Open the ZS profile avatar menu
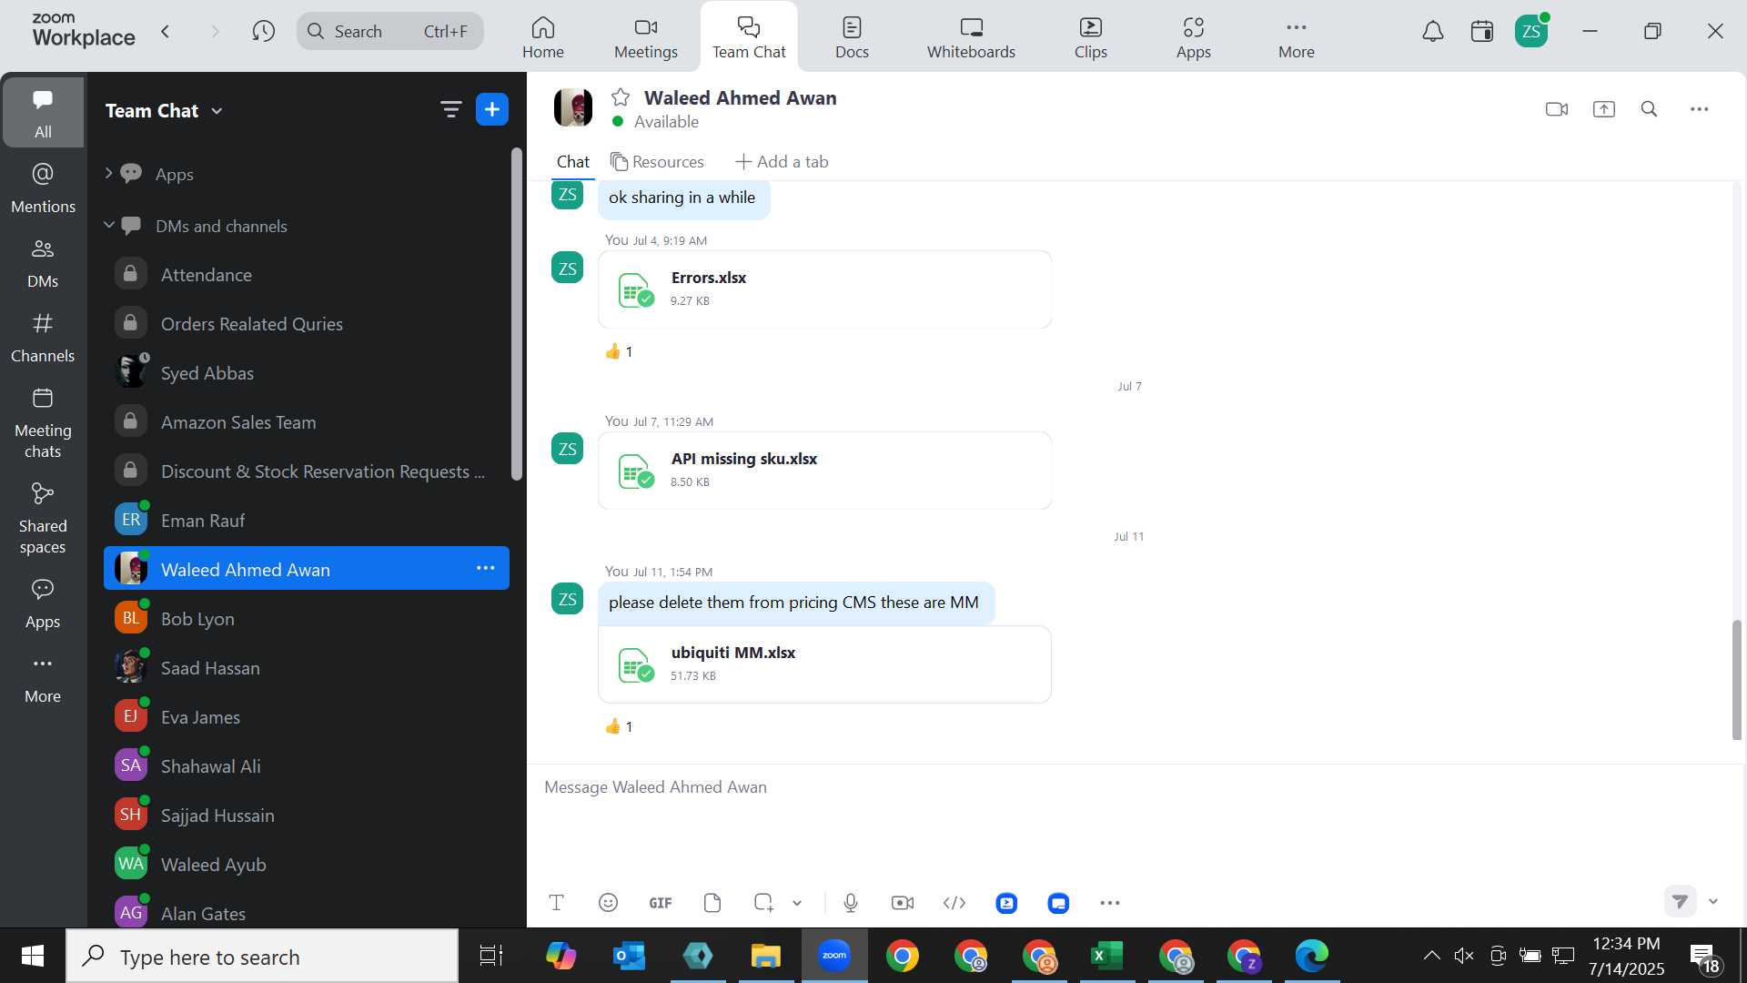1747x983 pixels. (x=1531, y=32)
